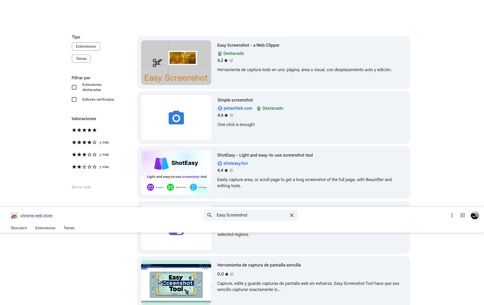This screenshot has height=305, width=484.
Task: Click Destacado badge icon on Easy Screenshot
Action: (x=220, y=54)
